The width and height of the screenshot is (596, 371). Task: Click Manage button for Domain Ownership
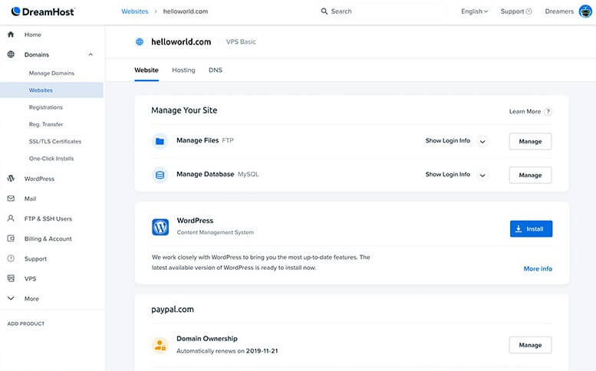pos(530,345)
